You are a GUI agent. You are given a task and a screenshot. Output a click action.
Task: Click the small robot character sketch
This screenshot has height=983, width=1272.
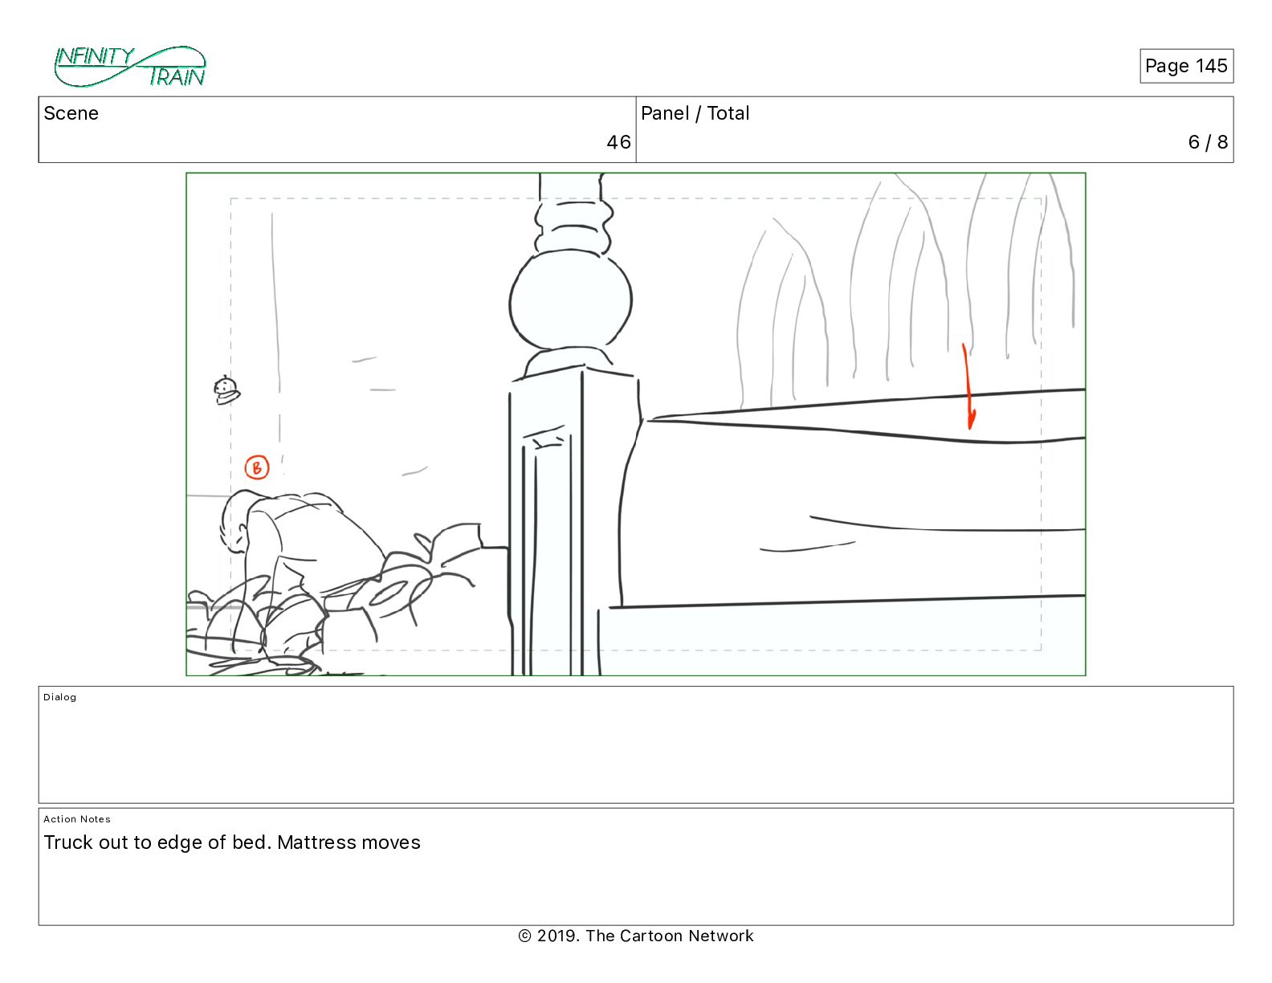point(226,390)
